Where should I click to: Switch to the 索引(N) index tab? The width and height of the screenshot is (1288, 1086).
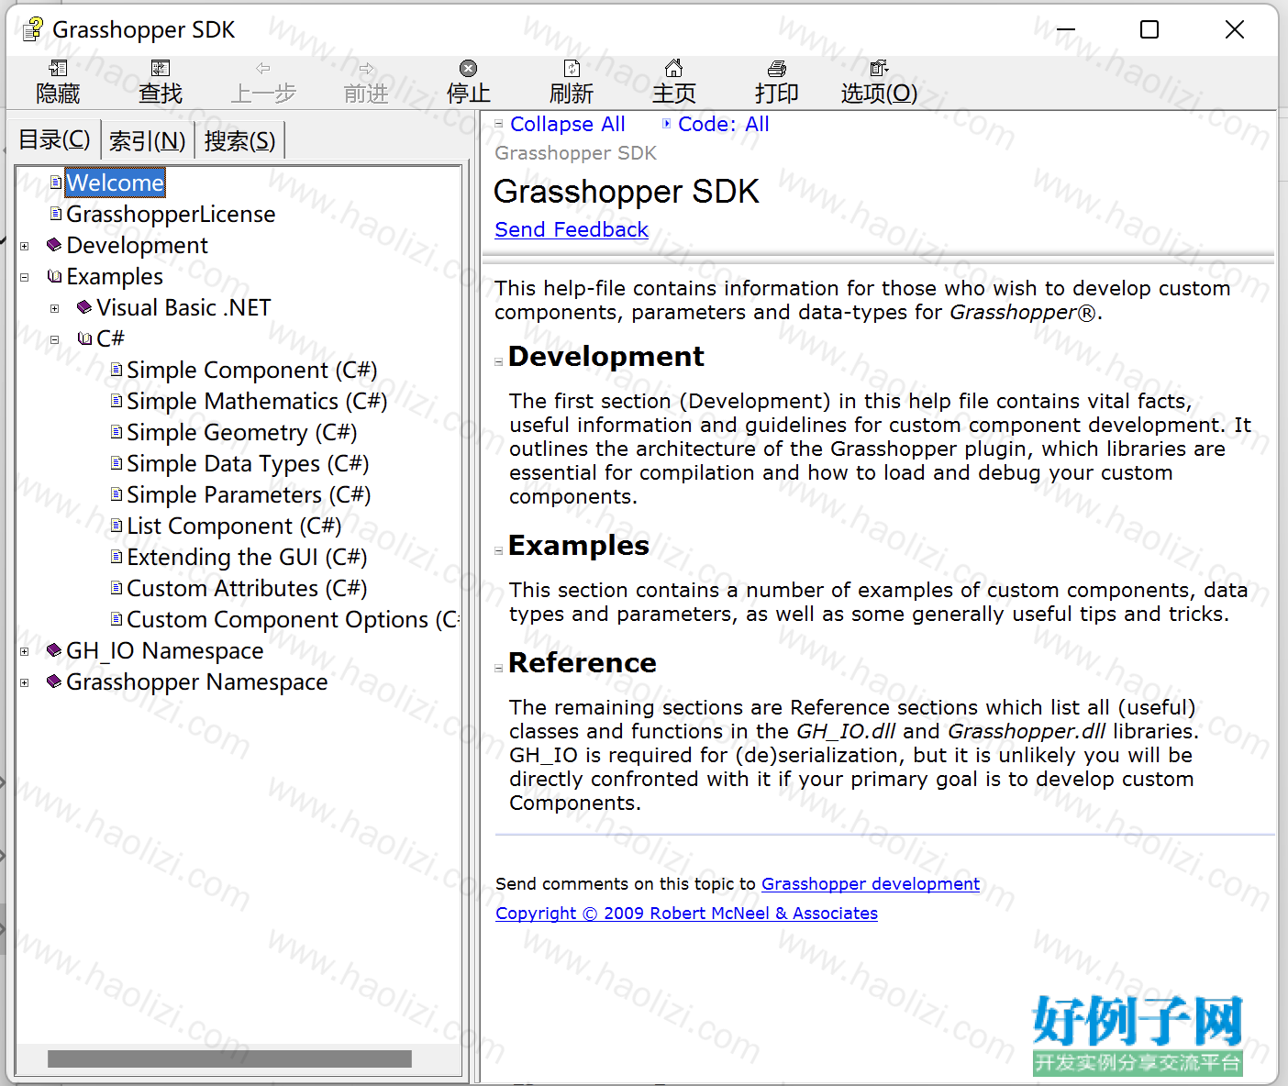pyautogui.click(x=147, y=140)
